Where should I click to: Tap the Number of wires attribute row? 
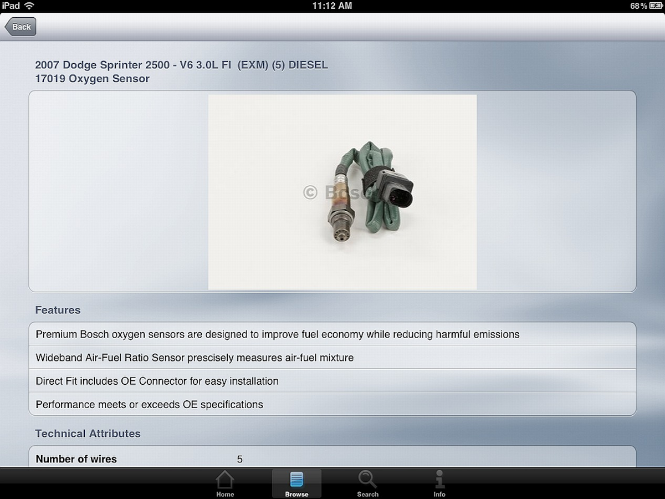pos(332,459)
